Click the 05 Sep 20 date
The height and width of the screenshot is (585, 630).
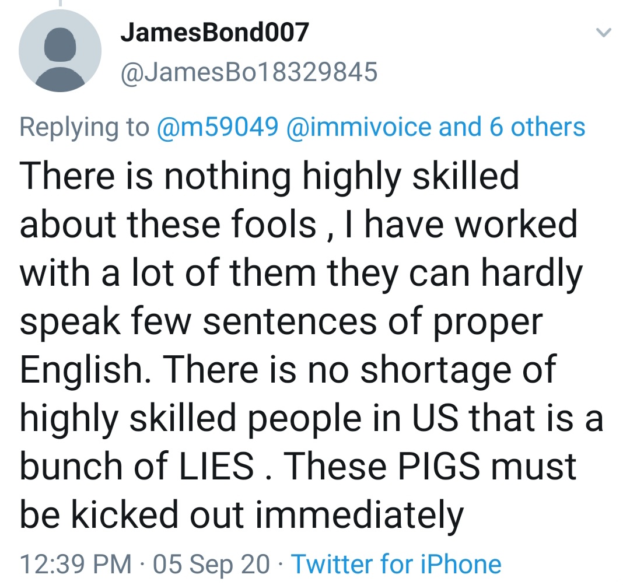click(x=211, y=564)
